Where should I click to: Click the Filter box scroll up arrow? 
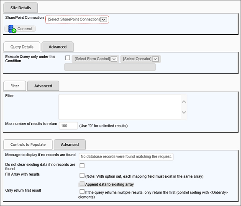184,102
